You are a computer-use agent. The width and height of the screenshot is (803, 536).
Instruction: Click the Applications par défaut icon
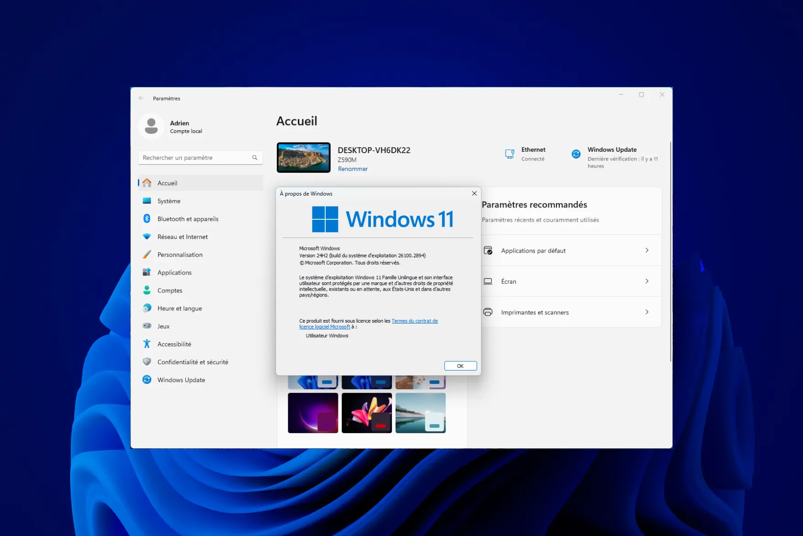[488, 250]
